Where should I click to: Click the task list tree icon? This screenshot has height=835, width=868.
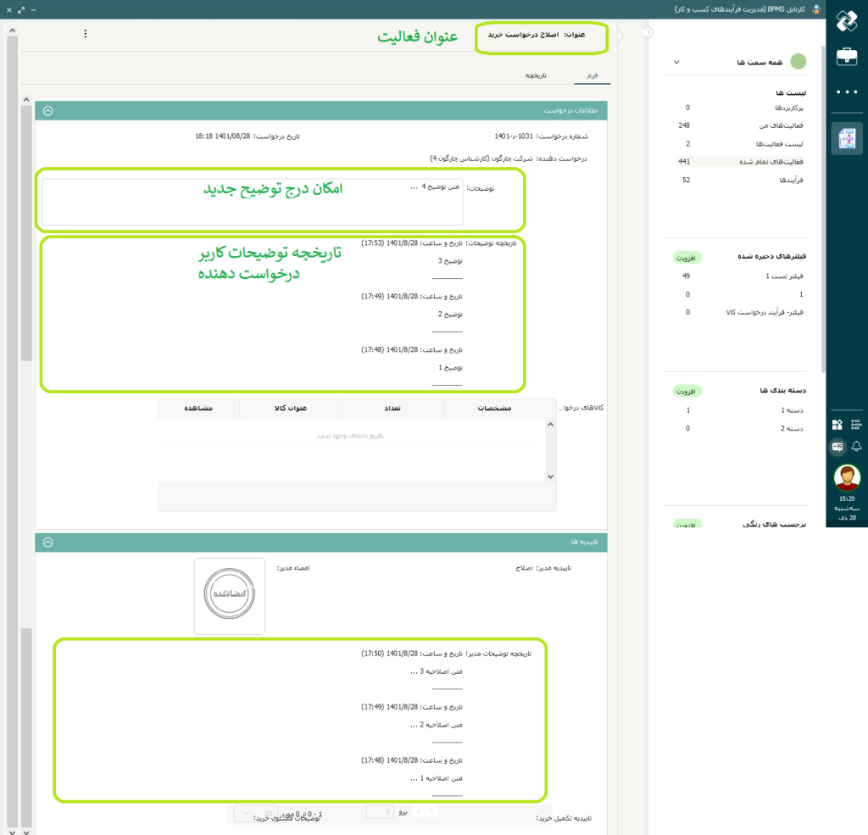click(856, 425)
